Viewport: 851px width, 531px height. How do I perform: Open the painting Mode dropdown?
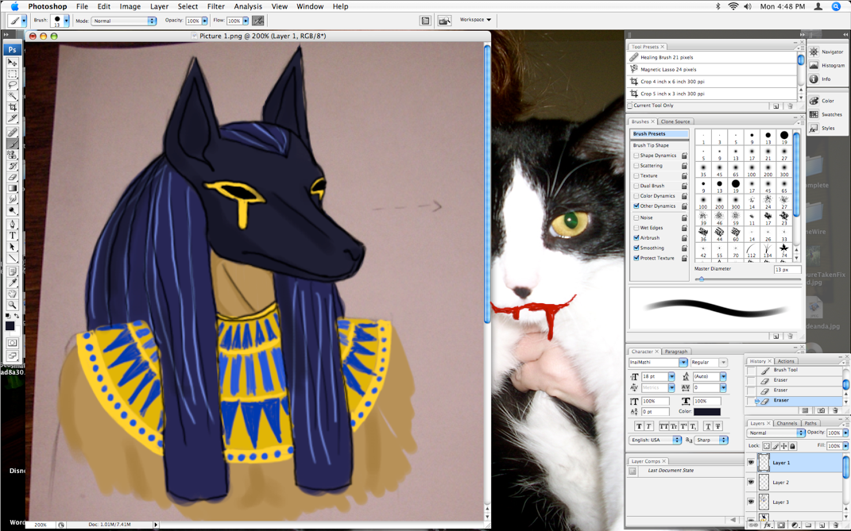tap(124, 21)
